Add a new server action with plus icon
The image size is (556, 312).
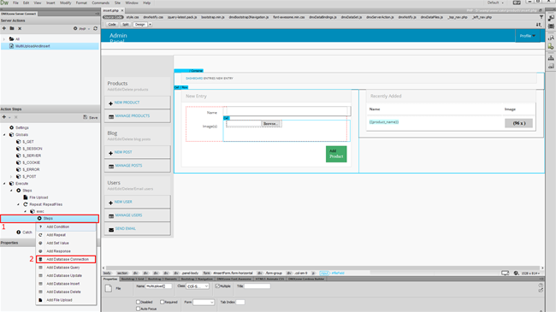pos(4,28)
